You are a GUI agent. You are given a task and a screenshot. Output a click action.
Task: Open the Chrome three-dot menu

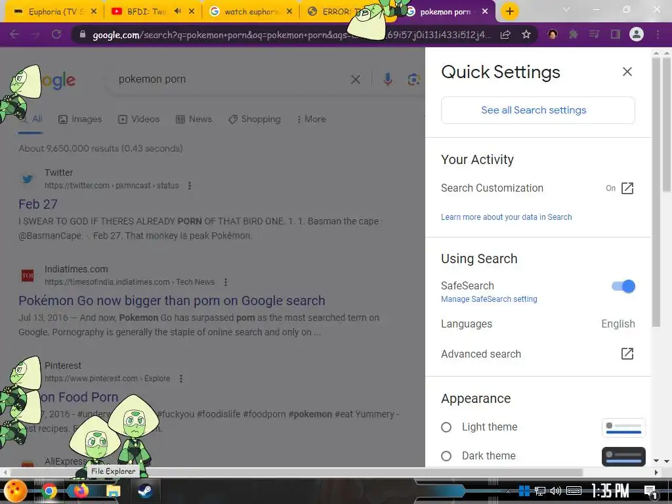(658, 34)
